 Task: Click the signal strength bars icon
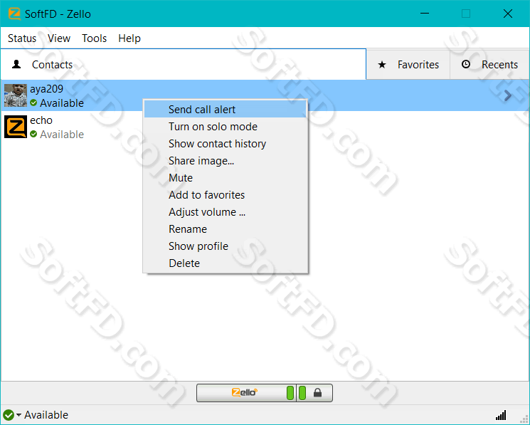click(x=501, y=415)
